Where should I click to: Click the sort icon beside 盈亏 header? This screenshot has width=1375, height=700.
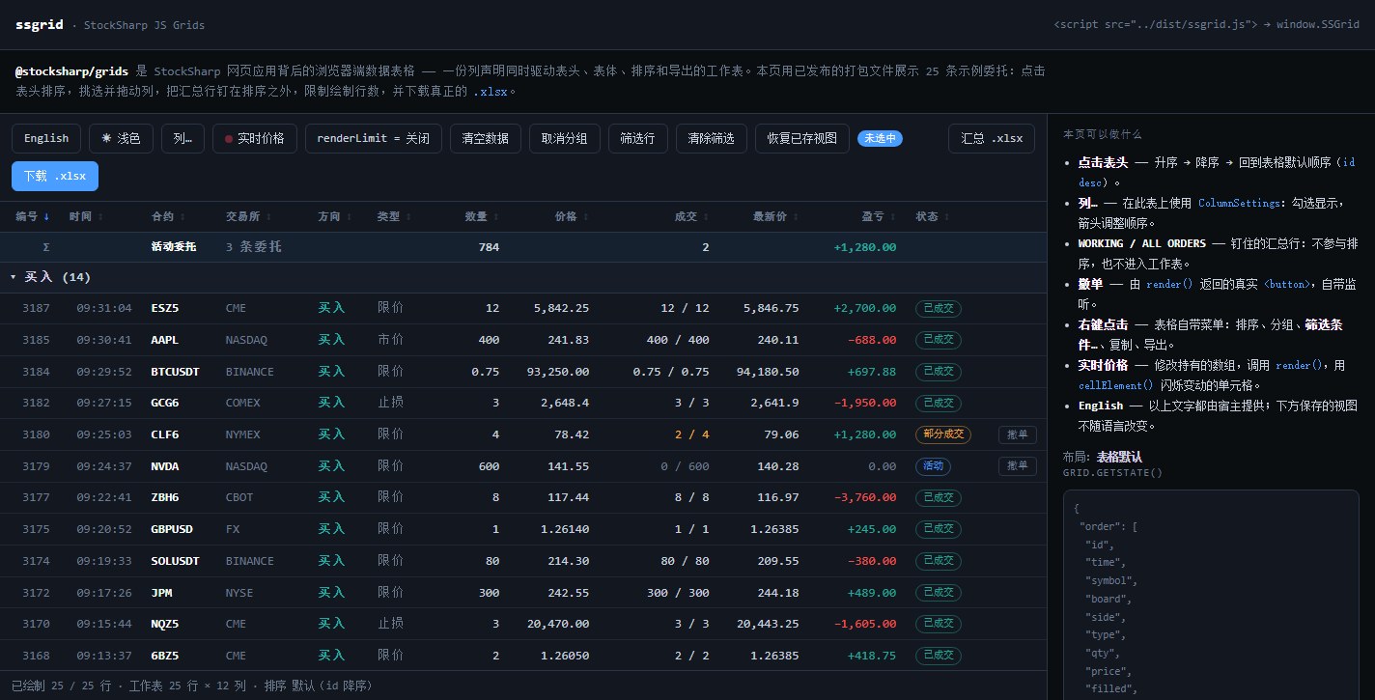[893, 217]
